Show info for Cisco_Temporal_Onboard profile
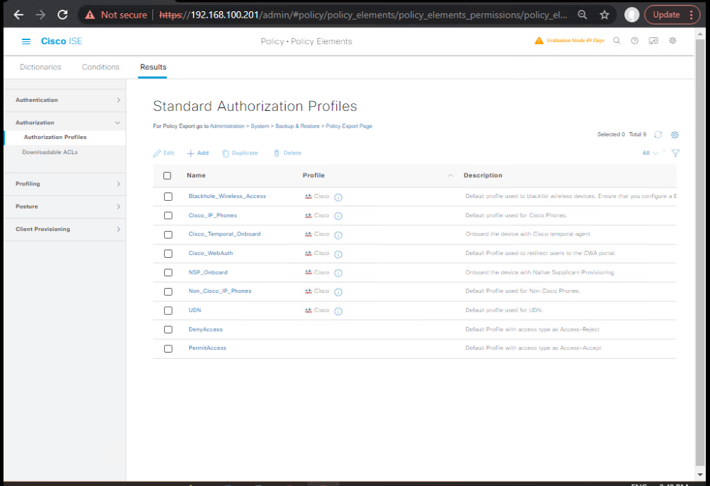Image resolution: width=710 pixels, height=486 pixels. click(338, 235)
